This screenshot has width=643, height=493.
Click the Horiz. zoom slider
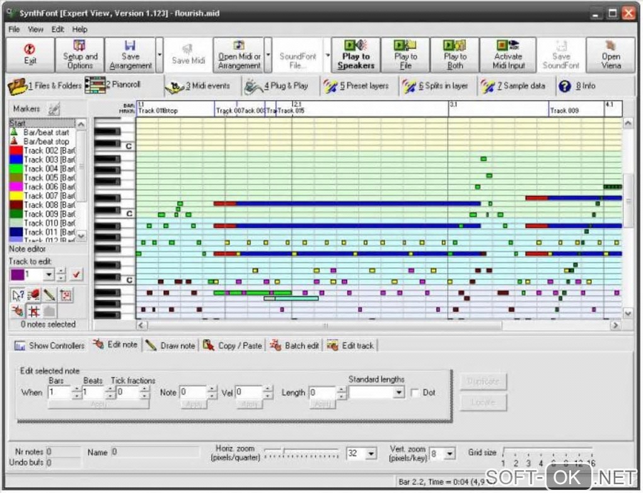click(301, 453)
